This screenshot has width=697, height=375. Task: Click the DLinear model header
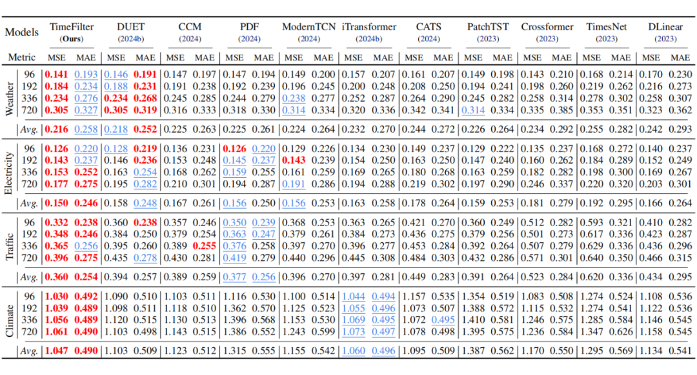[665, 27]
